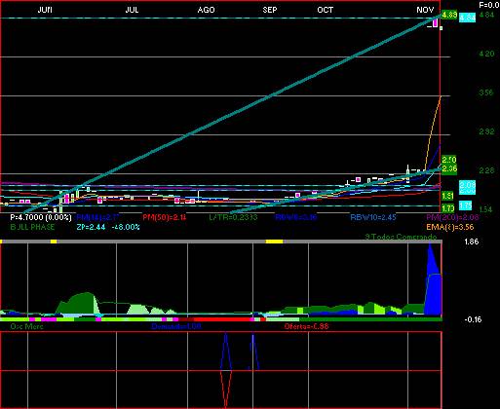The height and width of the screenshot is (409, 500).
Task: Click the purple PM(200) readout
Action: tap(452, 217)
